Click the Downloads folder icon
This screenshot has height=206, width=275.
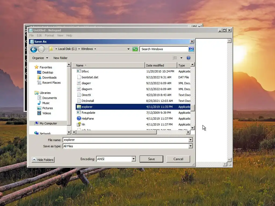[x=39, y=78]
